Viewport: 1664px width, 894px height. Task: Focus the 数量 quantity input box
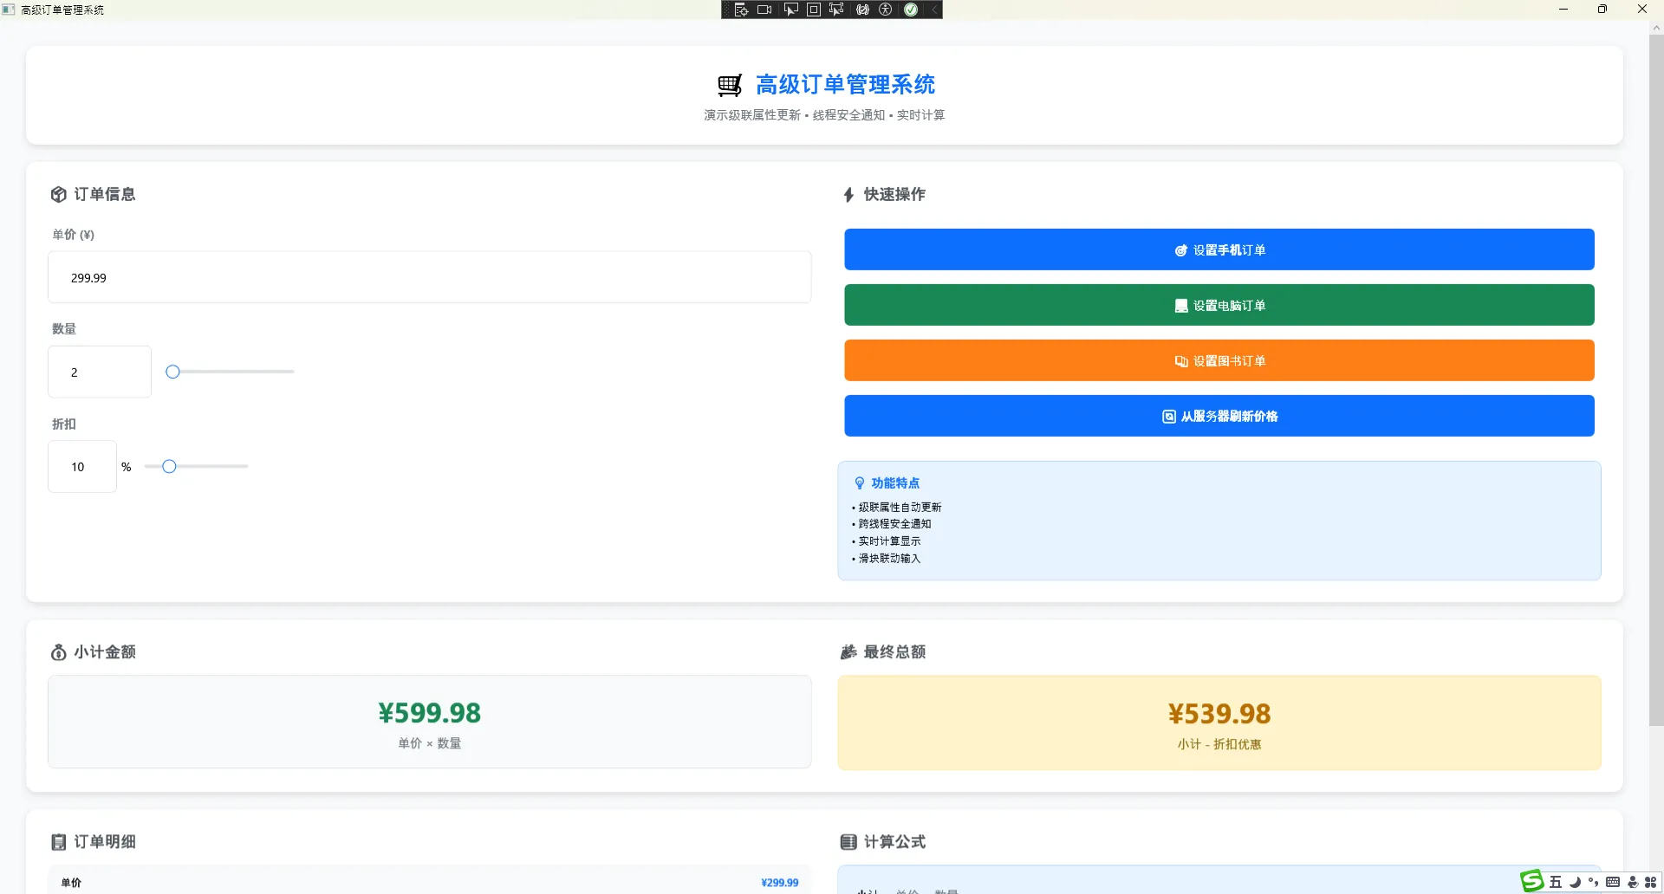pos(100,372)
